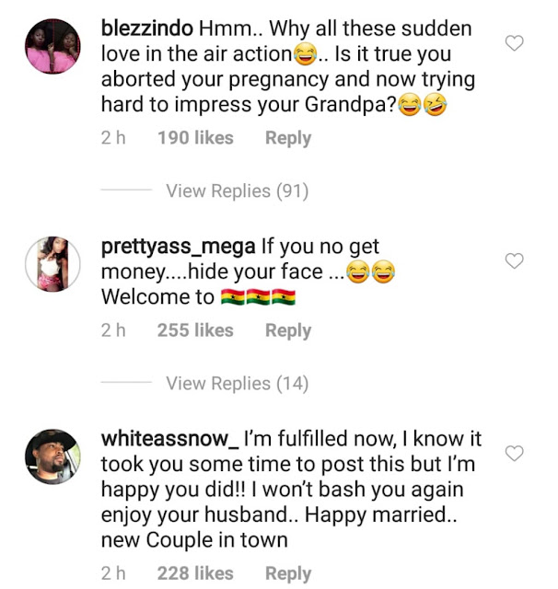Viewport: 558px width, 589px height.
Task: Click the Ghana flag emojis
Action: [x=258, y=296]
